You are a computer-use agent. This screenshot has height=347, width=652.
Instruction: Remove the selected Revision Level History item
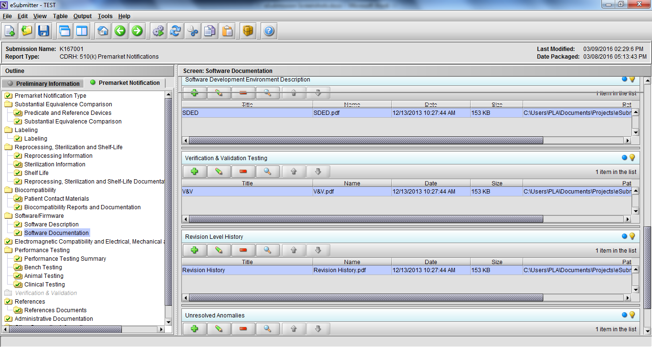click(243, 250)
